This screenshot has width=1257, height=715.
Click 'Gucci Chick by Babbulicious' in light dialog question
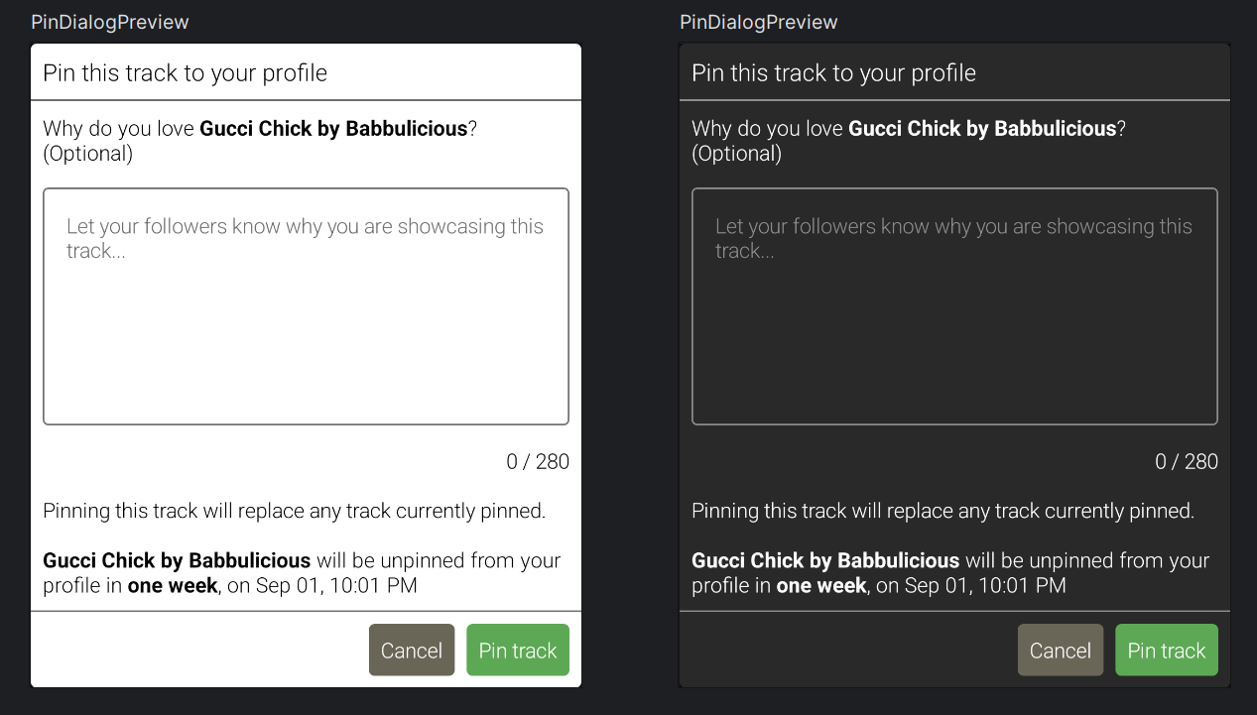[333, 128]
